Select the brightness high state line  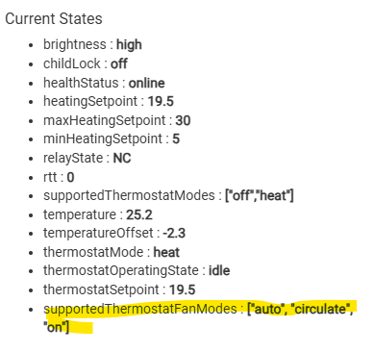point(92,44)
